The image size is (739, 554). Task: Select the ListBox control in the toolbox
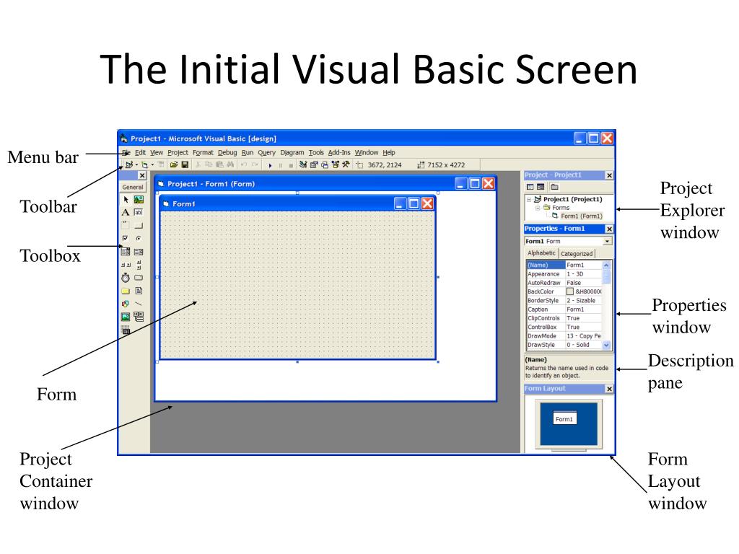coord(139,252)
